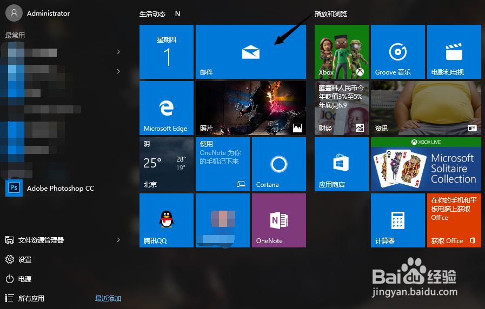This screenshot has height=309, width=485.
Task: Open the 使用 OneNote phone tip tile
Action: (223, 164)
